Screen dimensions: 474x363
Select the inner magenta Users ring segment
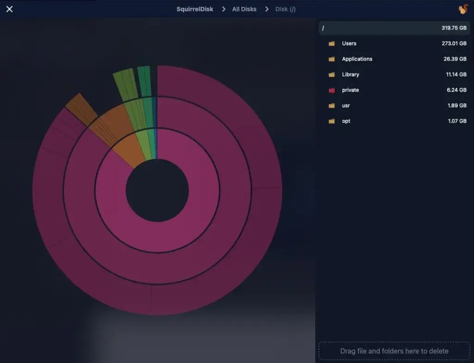(157, 237)
